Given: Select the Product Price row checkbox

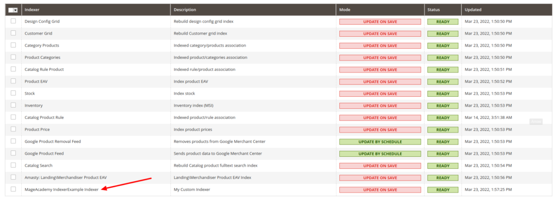Looking at the screenshot, I should coord(13,129).
